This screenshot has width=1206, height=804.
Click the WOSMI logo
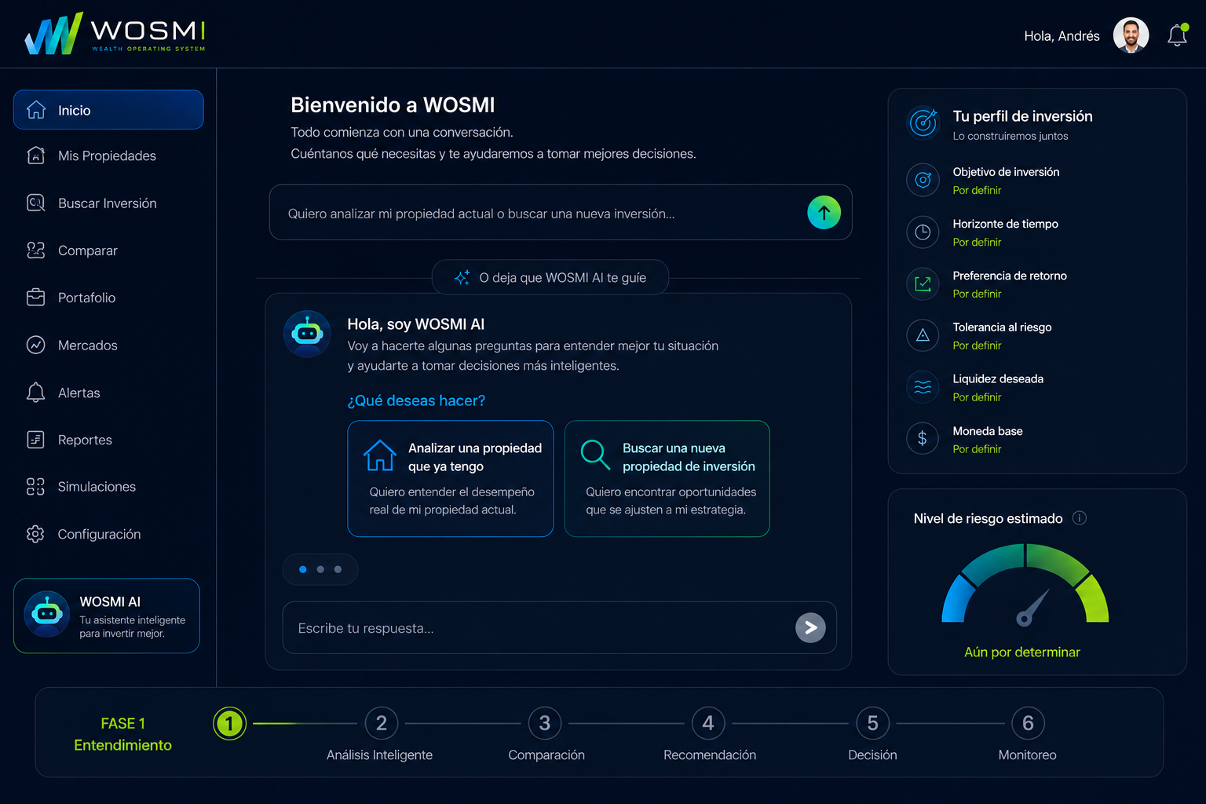point(115,34)
